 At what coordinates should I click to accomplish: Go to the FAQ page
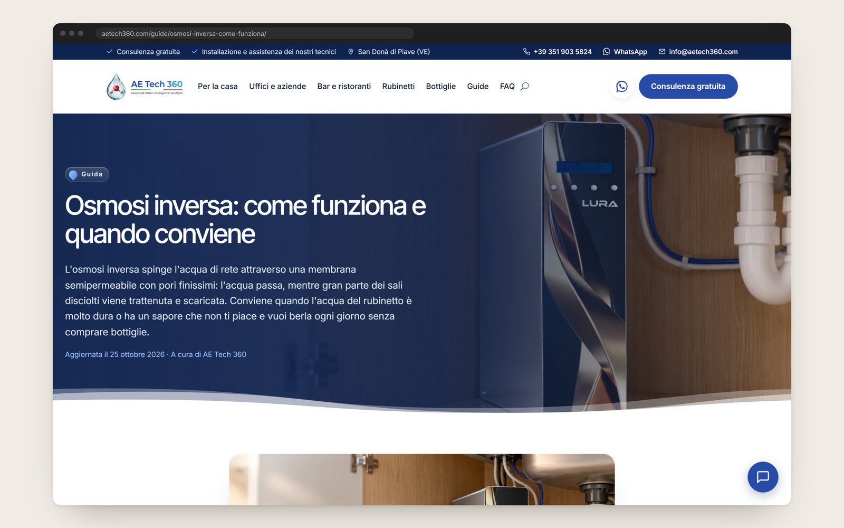click(x=507, y=86)
